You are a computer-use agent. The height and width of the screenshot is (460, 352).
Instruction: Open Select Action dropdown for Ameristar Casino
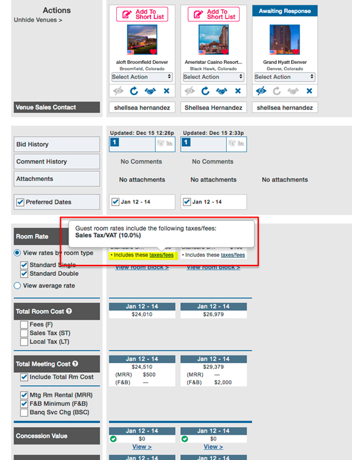point(213,77)
